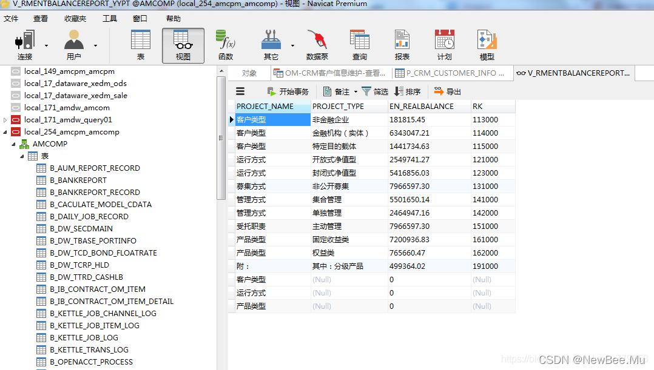This screenshot has height=370, width=654.
Task: Click the tree panel vertical scrollbar thumb
Action: coord(221,137)
